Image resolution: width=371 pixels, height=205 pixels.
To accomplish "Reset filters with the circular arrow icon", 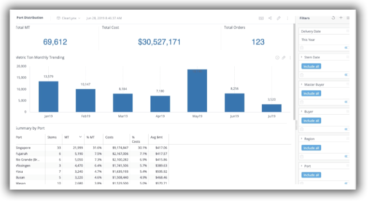I will coord(333,18).
